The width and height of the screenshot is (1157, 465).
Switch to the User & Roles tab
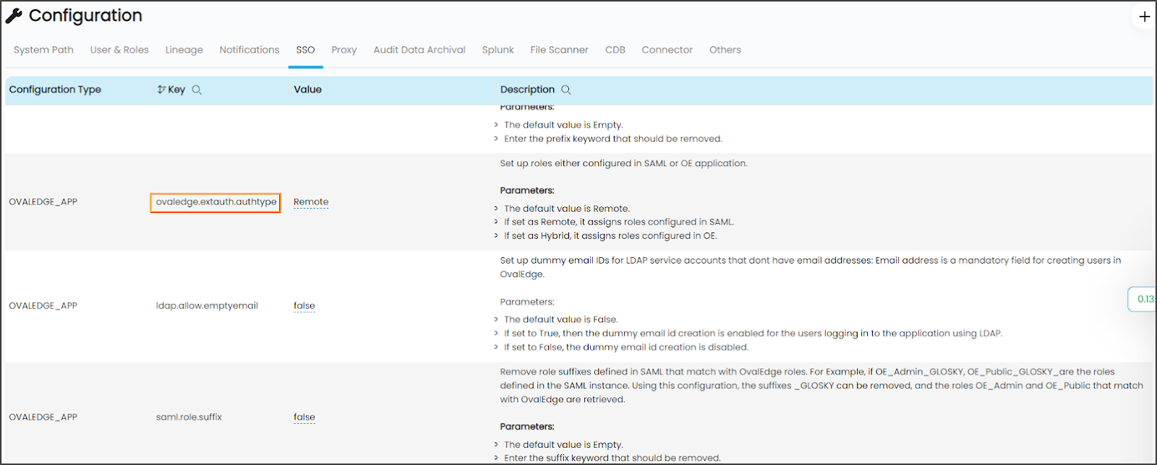119,50
